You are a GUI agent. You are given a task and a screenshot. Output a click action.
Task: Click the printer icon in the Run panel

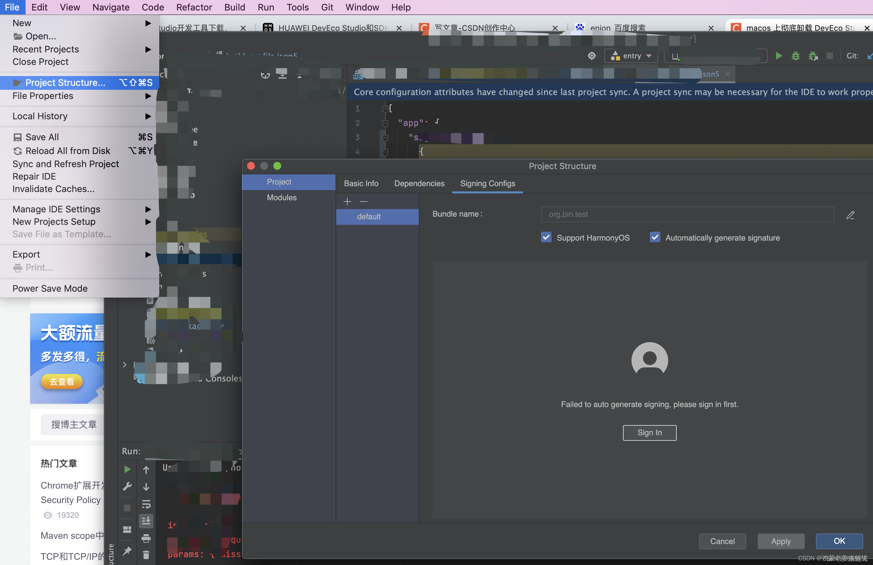tap(146, 538)
